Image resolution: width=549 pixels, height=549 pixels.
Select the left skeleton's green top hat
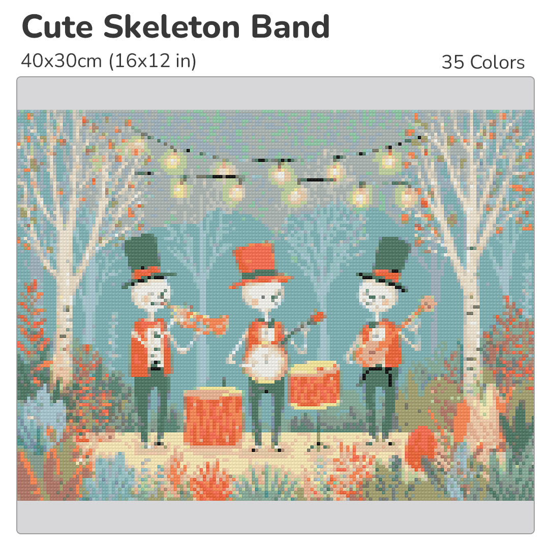(x=146, y=258)
